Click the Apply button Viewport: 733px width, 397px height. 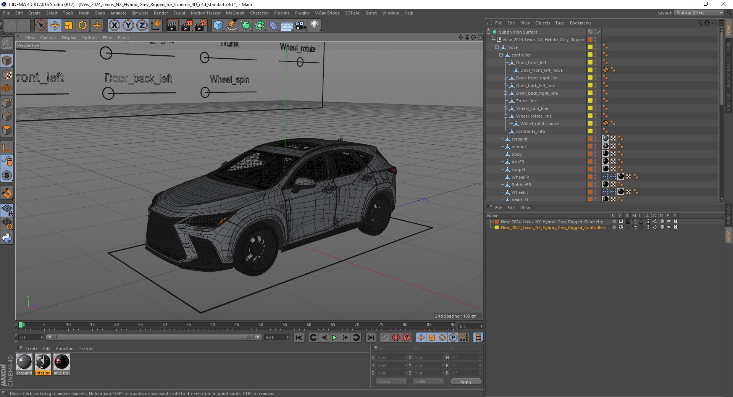[466, 382]
